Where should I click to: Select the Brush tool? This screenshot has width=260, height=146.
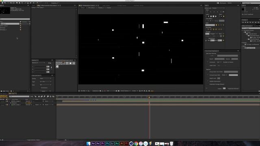[25, 3]
